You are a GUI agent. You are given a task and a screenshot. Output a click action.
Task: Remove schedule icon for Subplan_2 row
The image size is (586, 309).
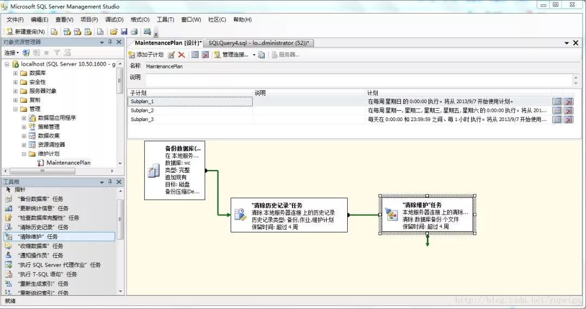point(568,111)
